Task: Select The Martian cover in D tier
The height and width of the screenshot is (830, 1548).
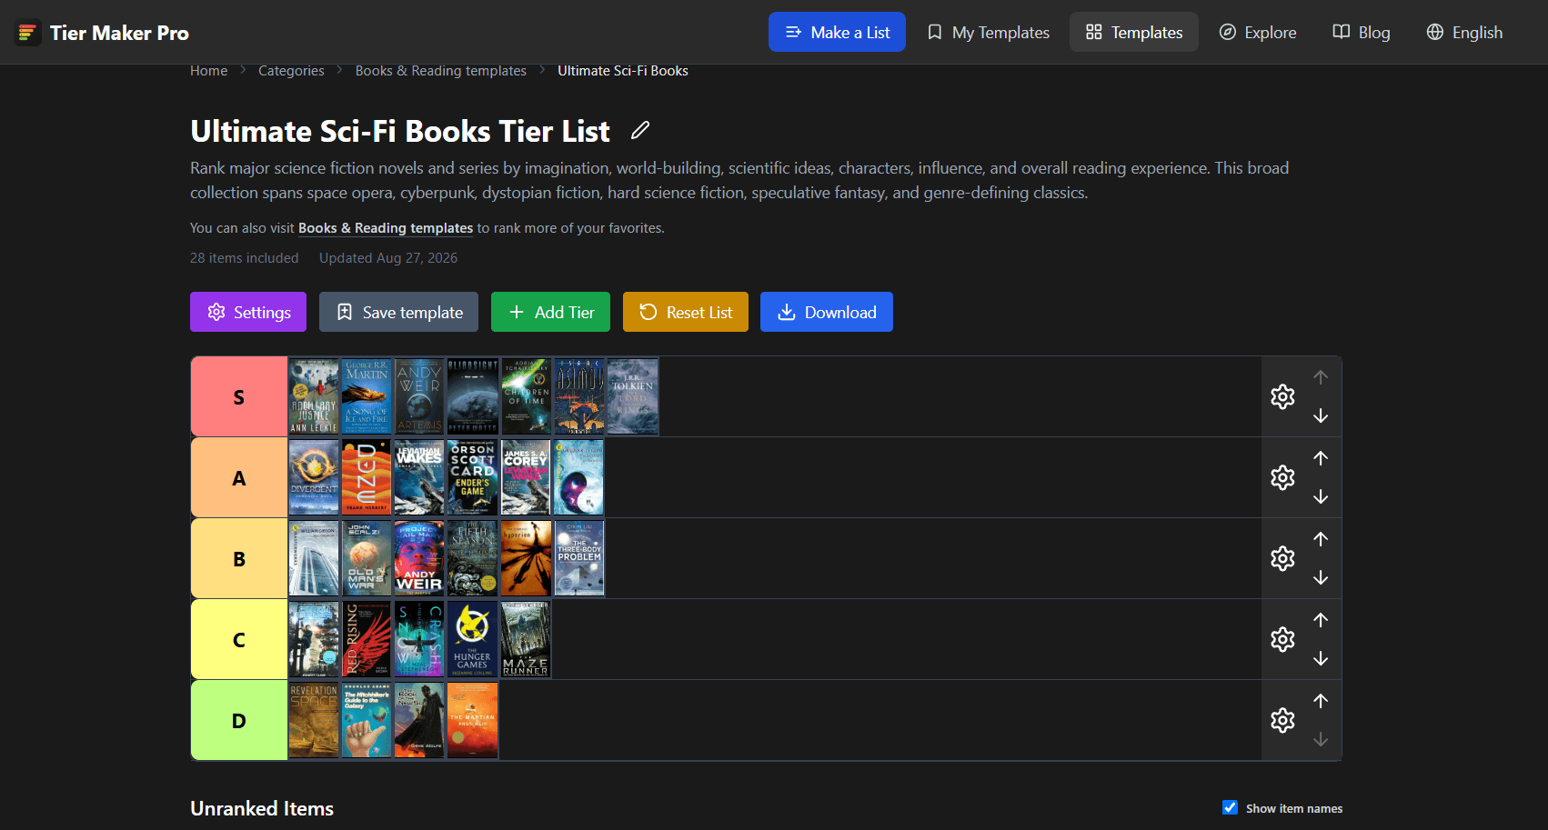Action: pyautogui.click(x=473, y=720)
